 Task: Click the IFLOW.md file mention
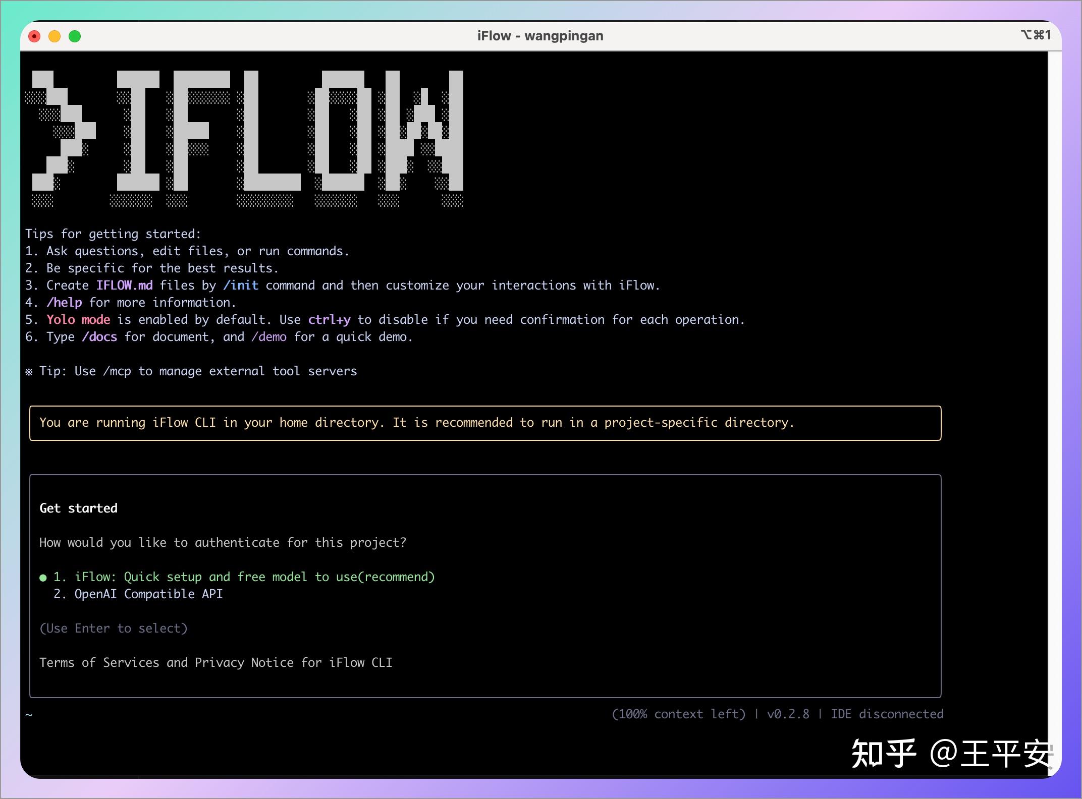coord(125,285)
